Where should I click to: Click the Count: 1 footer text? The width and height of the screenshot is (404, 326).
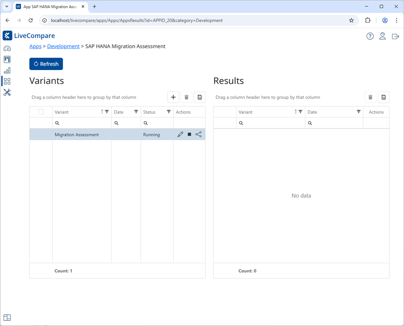63,271
